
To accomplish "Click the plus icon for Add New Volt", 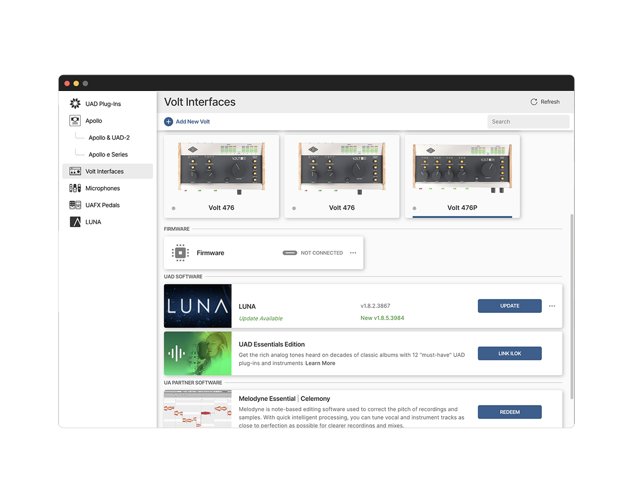I will pyautogui.click(x=168, y=121).
